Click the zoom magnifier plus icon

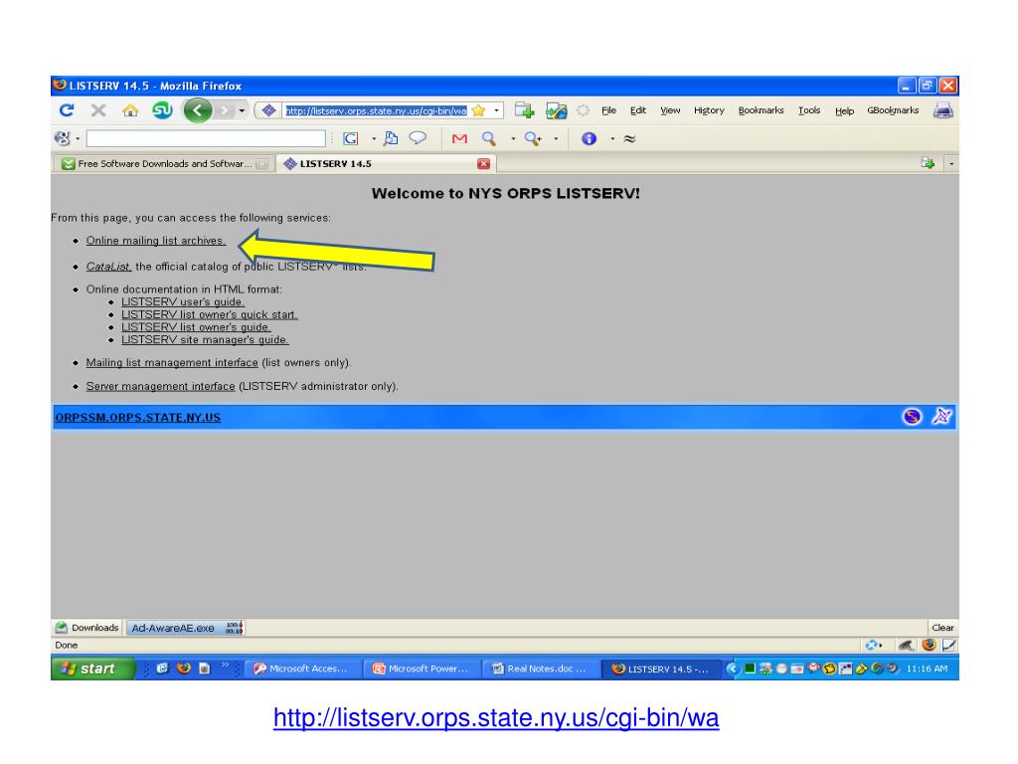click(533, 138)
